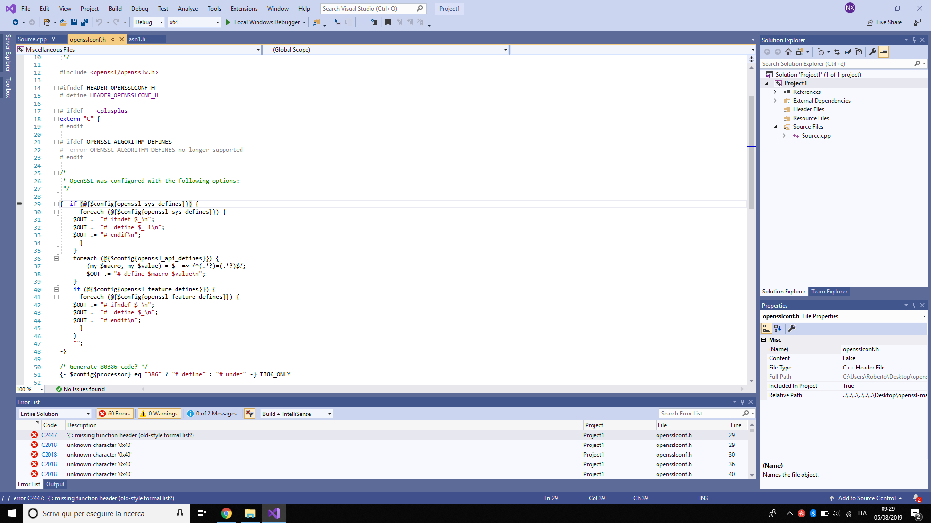Click the Home icon in Solution Explorer

[x=788, y=52]
